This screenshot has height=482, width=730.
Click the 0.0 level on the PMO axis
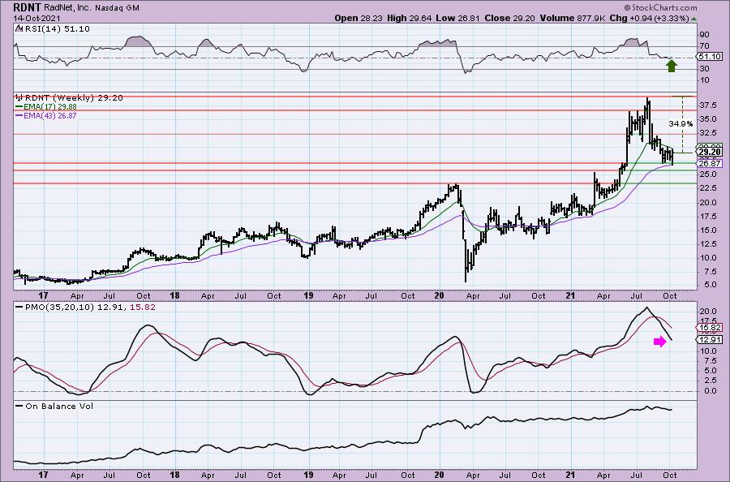(710, 391)
